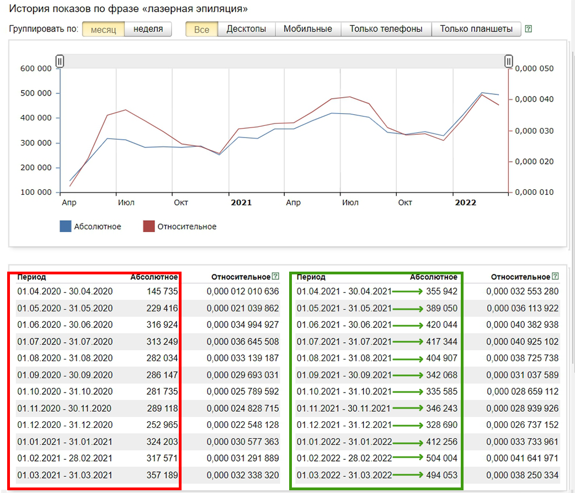Image resolution: width=575 pixels, height=493 pixels.
Task: Click absolute value 504 004
Action: point(442,458)
